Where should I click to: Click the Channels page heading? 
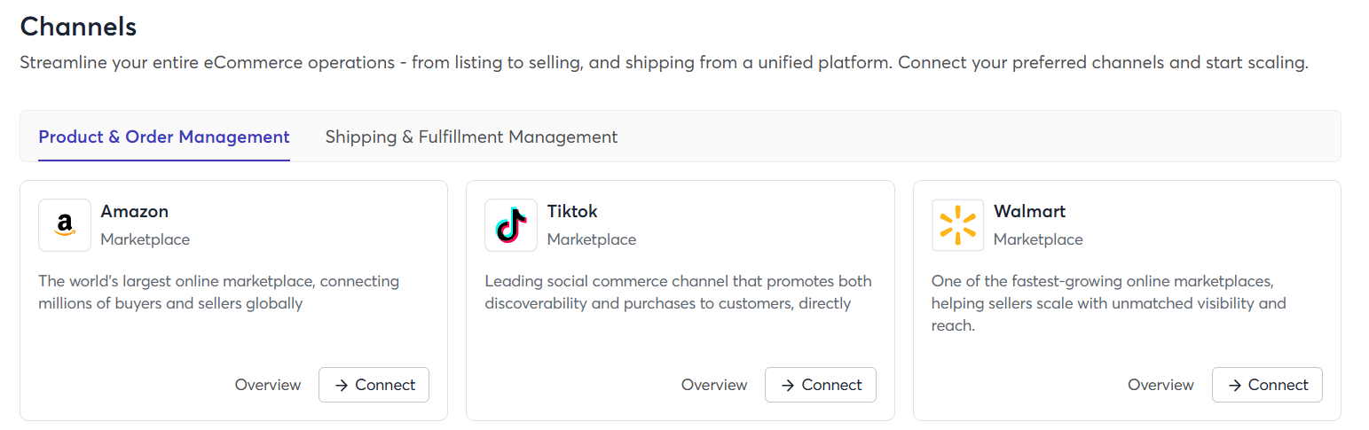[78, 27]
